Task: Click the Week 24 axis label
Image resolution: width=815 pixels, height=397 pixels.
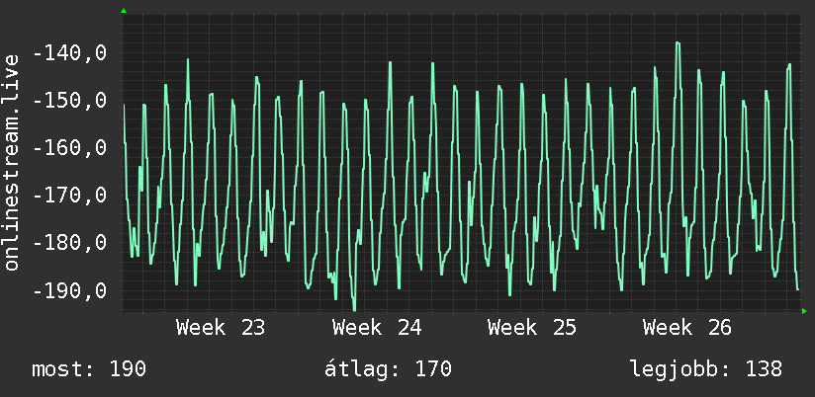Action: pyautogui.click(x=377, y=328)
